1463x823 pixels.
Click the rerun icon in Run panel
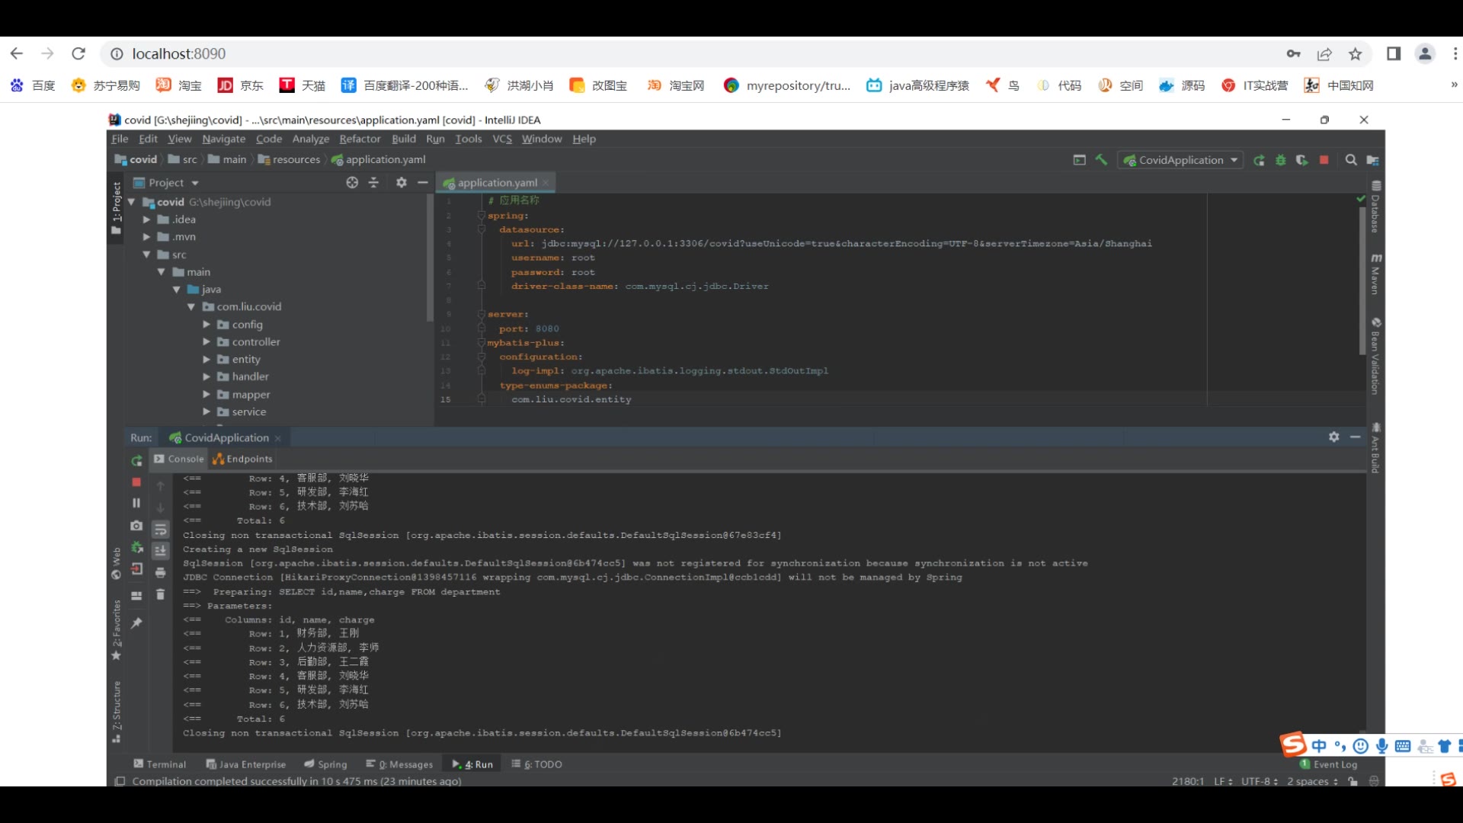coord(136,460)
